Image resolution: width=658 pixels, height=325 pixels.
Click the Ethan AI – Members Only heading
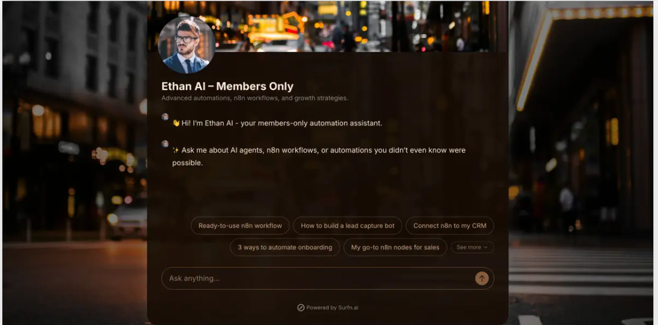(228, 86)
